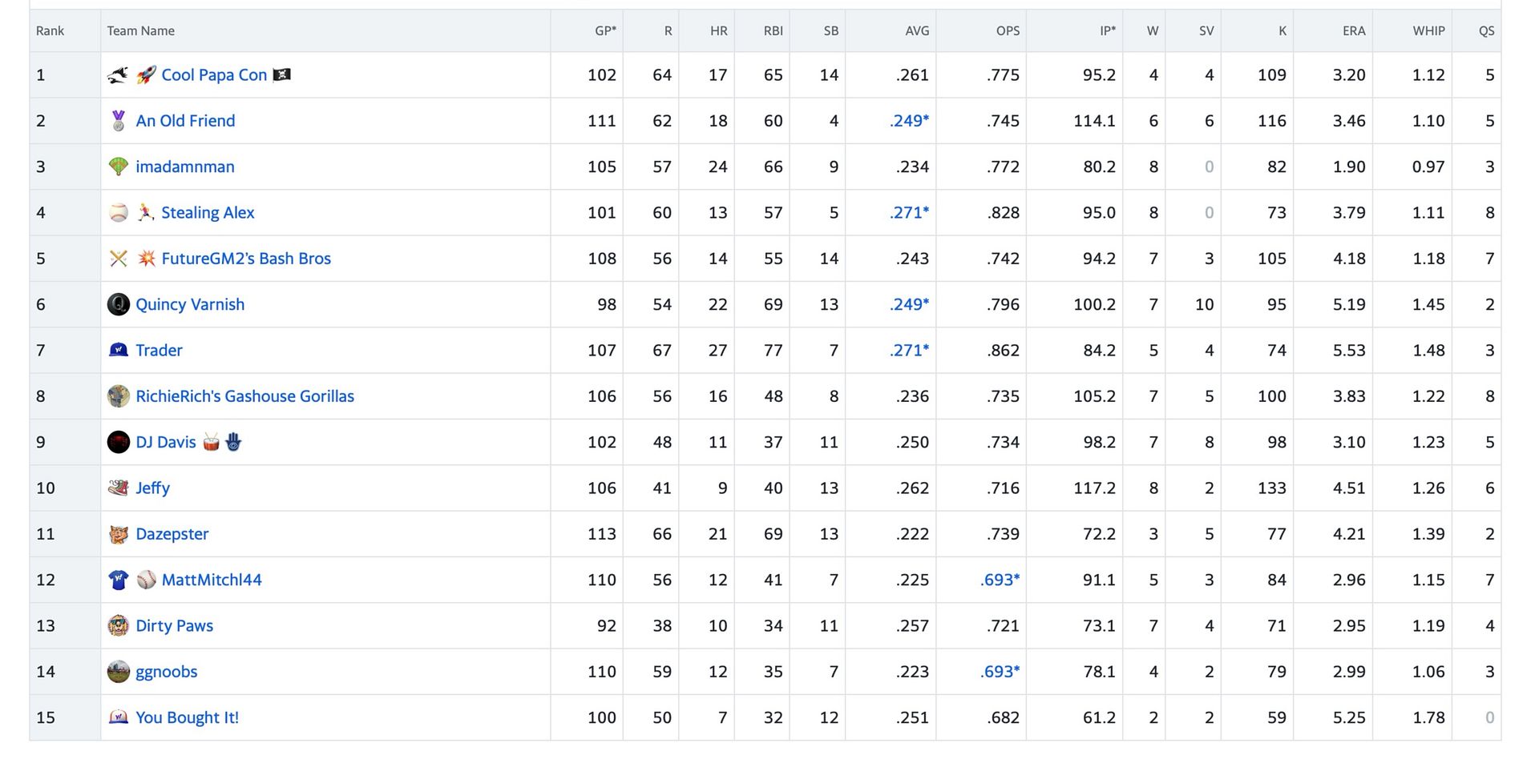Click Cool Papa Con's shark team icon

coord(118,75)
